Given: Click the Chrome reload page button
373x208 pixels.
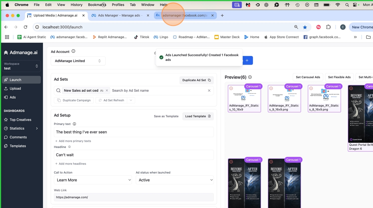Looking at the screenshot, I should pos(25,27).
